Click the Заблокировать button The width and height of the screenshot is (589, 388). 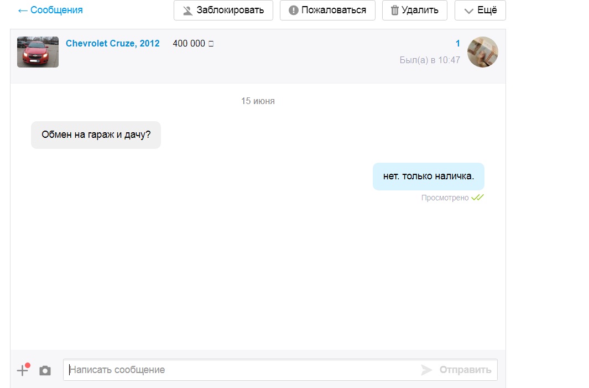[223, 10]
